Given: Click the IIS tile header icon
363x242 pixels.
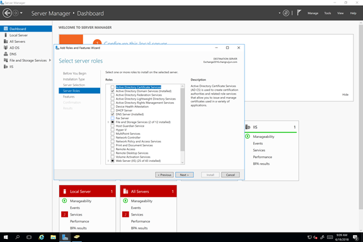Looking at the screenshot, I should 248,127.
